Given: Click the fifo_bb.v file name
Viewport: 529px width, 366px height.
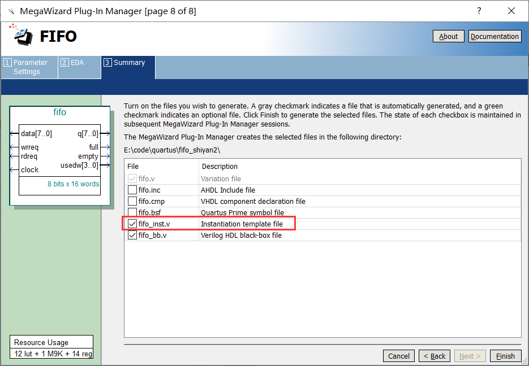Looking at the screenshot, I should (153, 235).
